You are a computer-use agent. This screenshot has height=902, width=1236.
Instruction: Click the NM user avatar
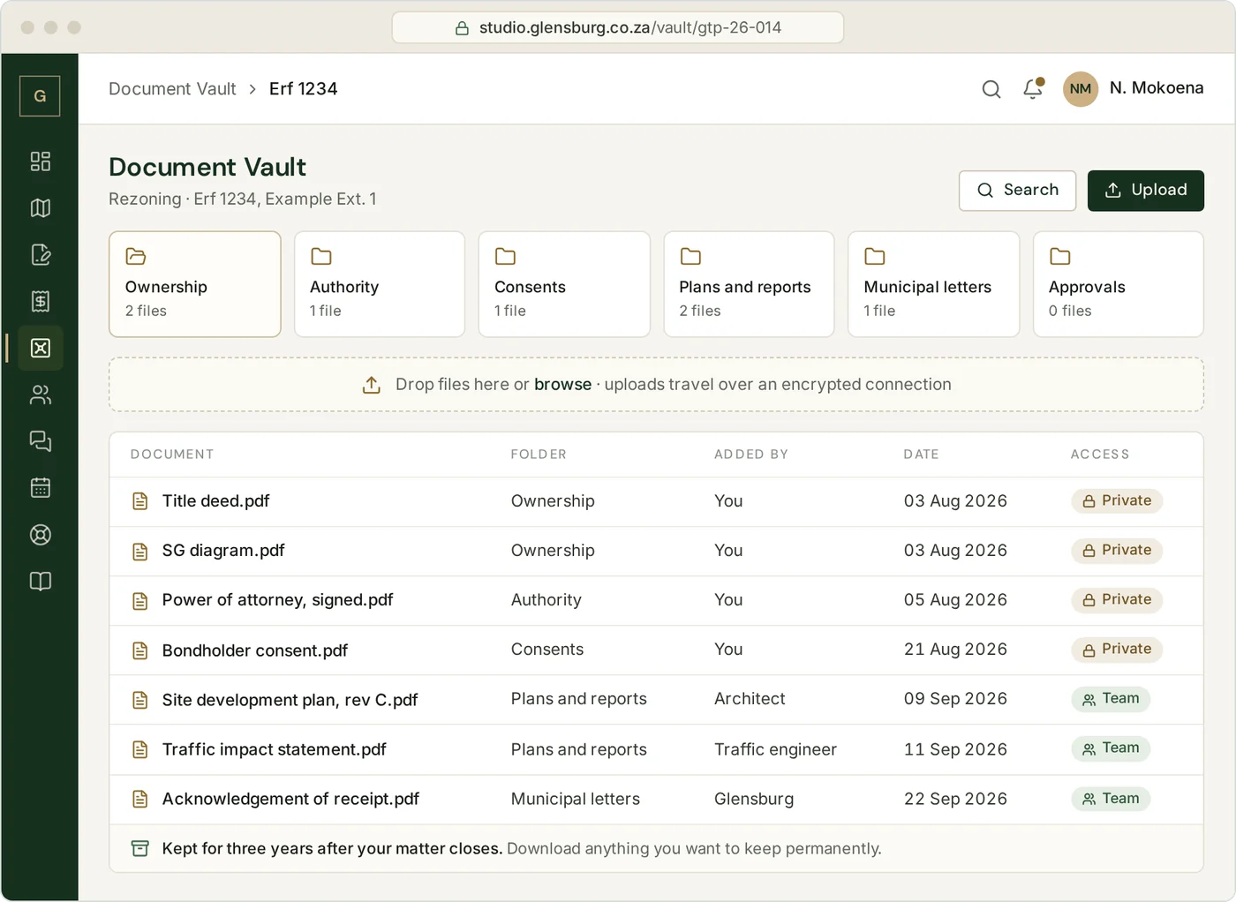coord(1081,89)
